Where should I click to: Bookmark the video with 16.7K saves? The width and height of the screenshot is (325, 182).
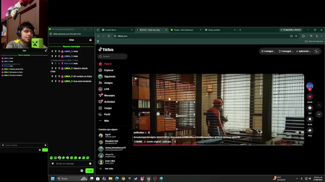click(x=310, y=119)
